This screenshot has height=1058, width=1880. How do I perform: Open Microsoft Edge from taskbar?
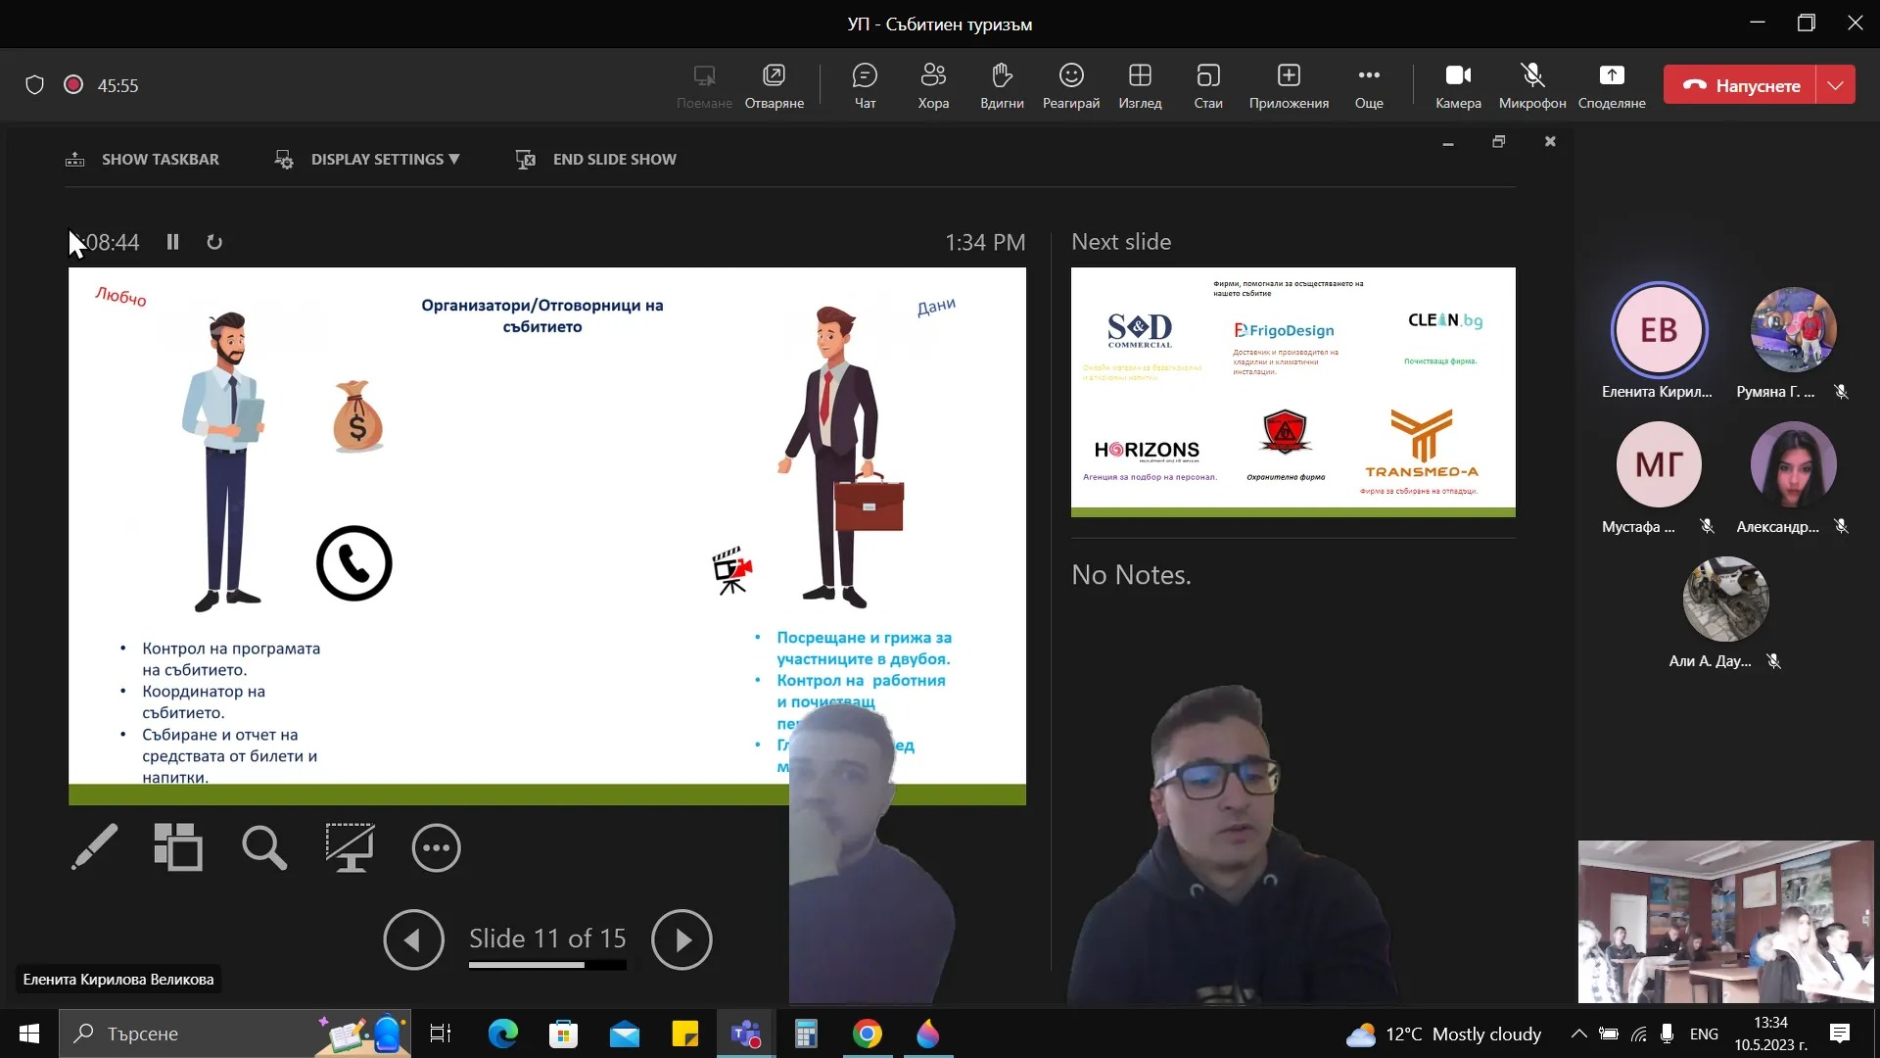click(x=502, y=1034)
